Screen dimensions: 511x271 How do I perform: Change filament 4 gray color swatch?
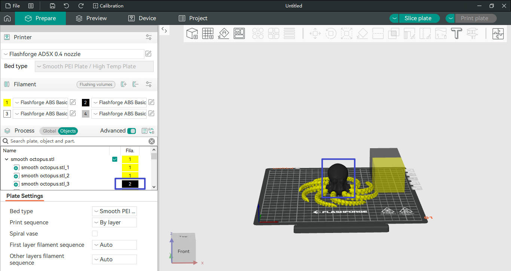tap(86, 114)
